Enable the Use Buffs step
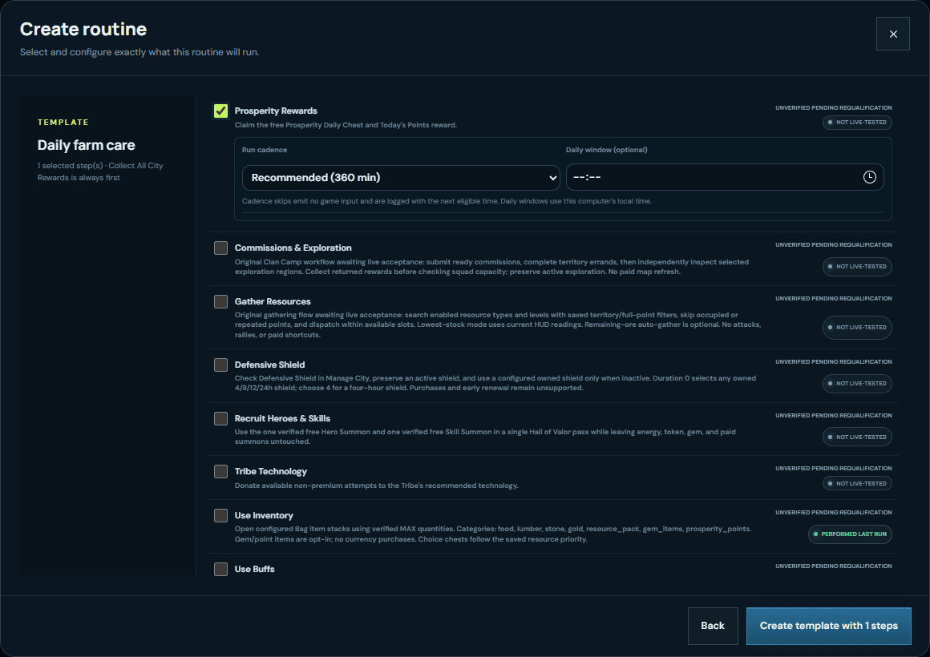 click(220, 569)
